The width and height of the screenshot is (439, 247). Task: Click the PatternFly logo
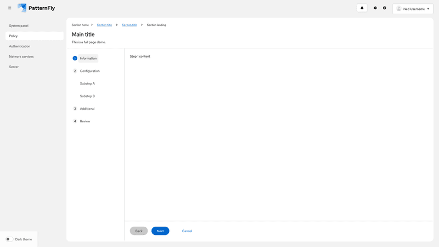pos(36,8)
